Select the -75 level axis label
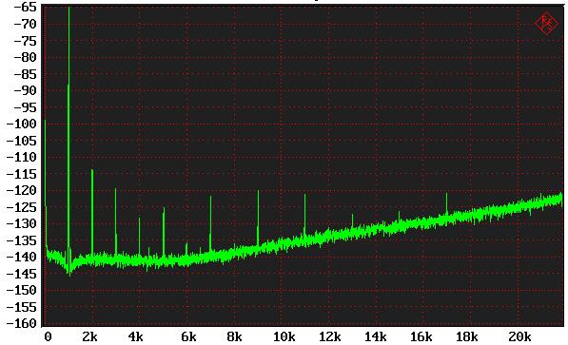This screenshot has height=345, width=568. click(25, 41)
